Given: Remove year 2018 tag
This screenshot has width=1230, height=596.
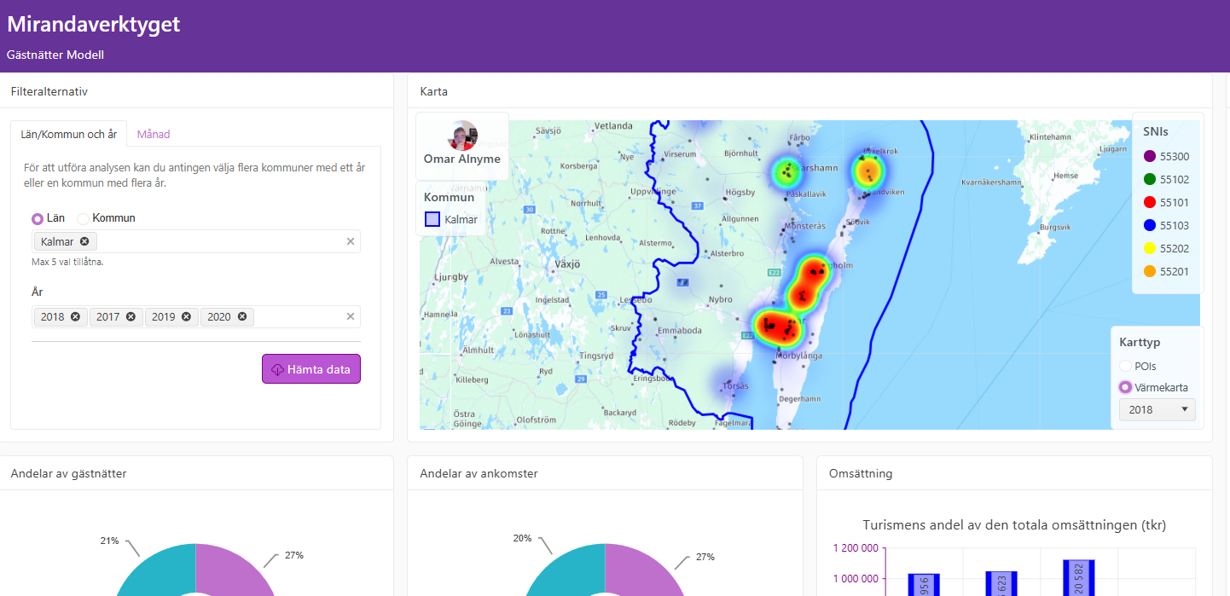Looking at the screenshot, I should click(75, 316).
